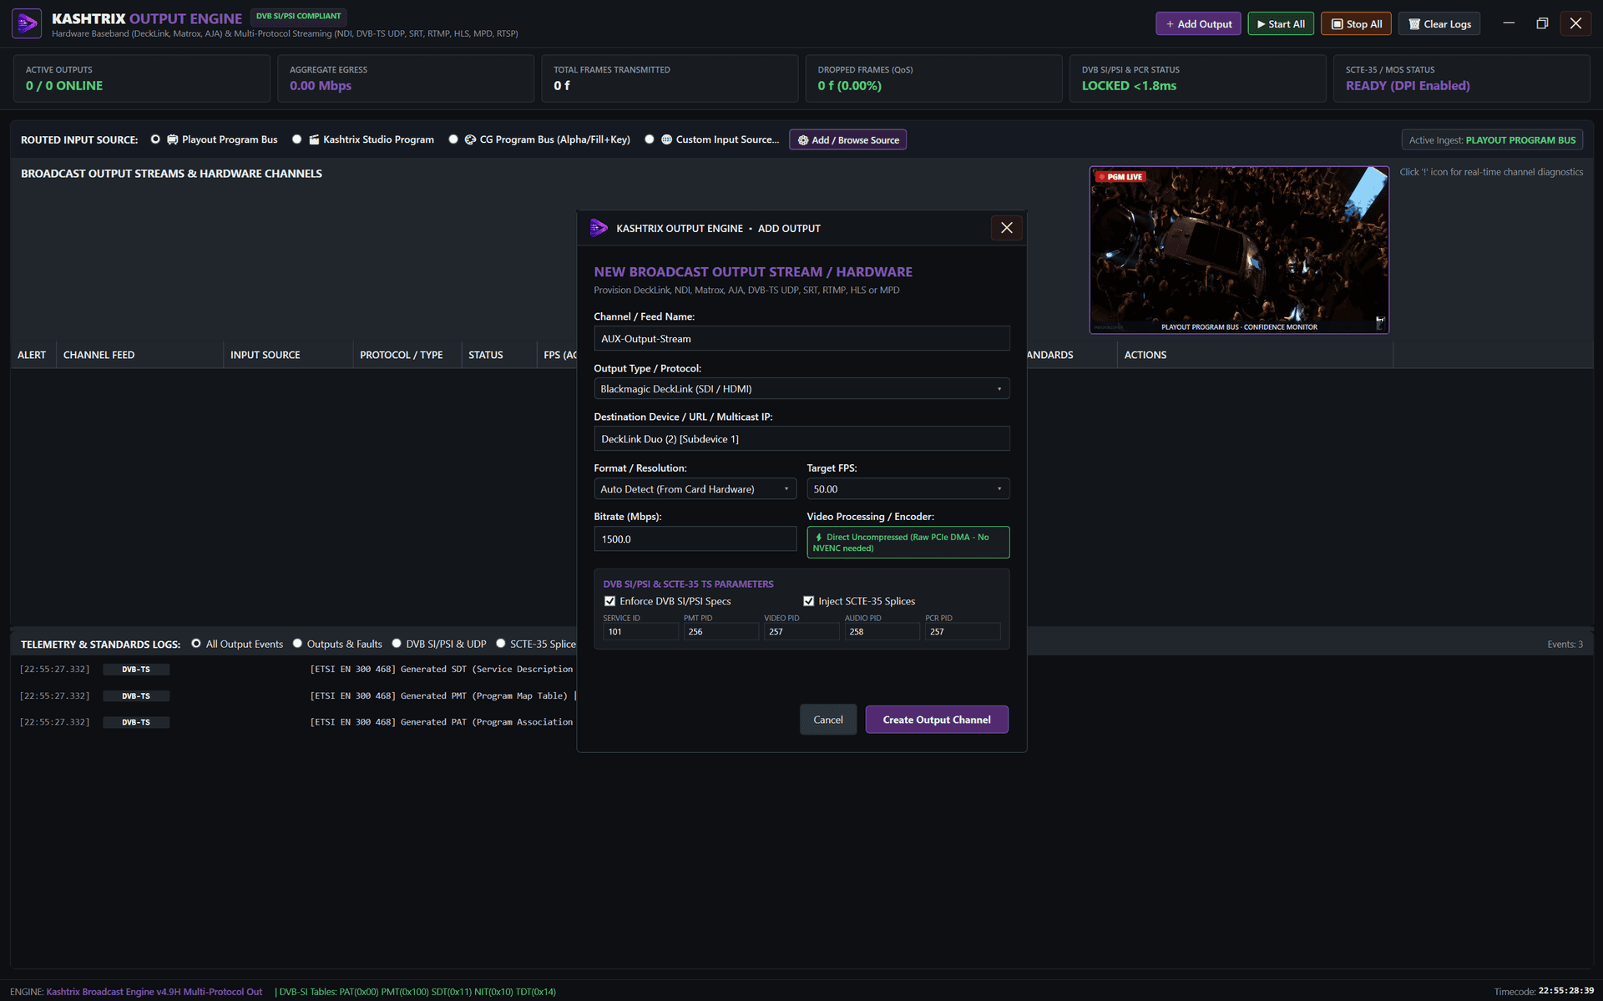Click the Kashtrix logo in Add Output dialog header
The height and width of the screenshot is (1001, 1603).
599,228
